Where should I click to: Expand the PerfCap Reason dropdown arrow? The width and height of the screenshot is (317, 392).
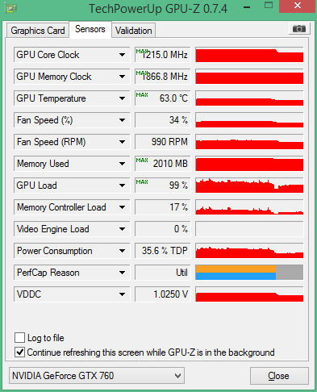click(122, 273)
